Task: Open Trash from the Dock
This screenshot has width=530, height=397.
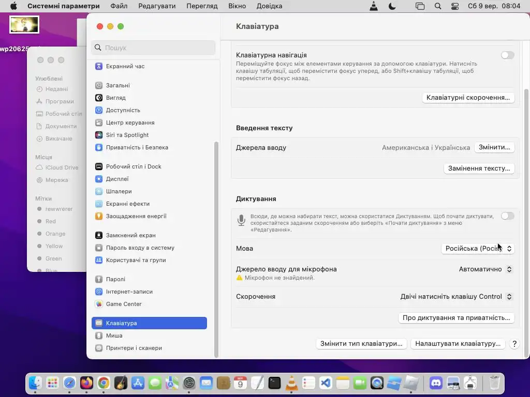Action: point(494,383)
